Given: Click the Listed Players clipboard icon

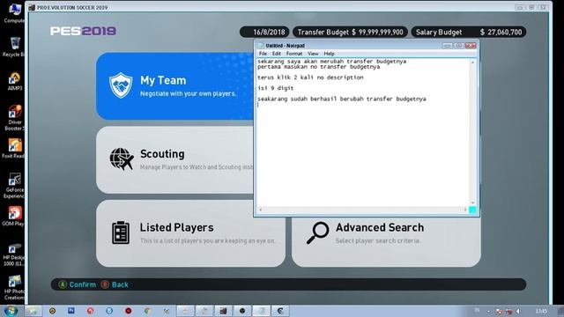Looking at the screenshot, I should tap(121, 232).
